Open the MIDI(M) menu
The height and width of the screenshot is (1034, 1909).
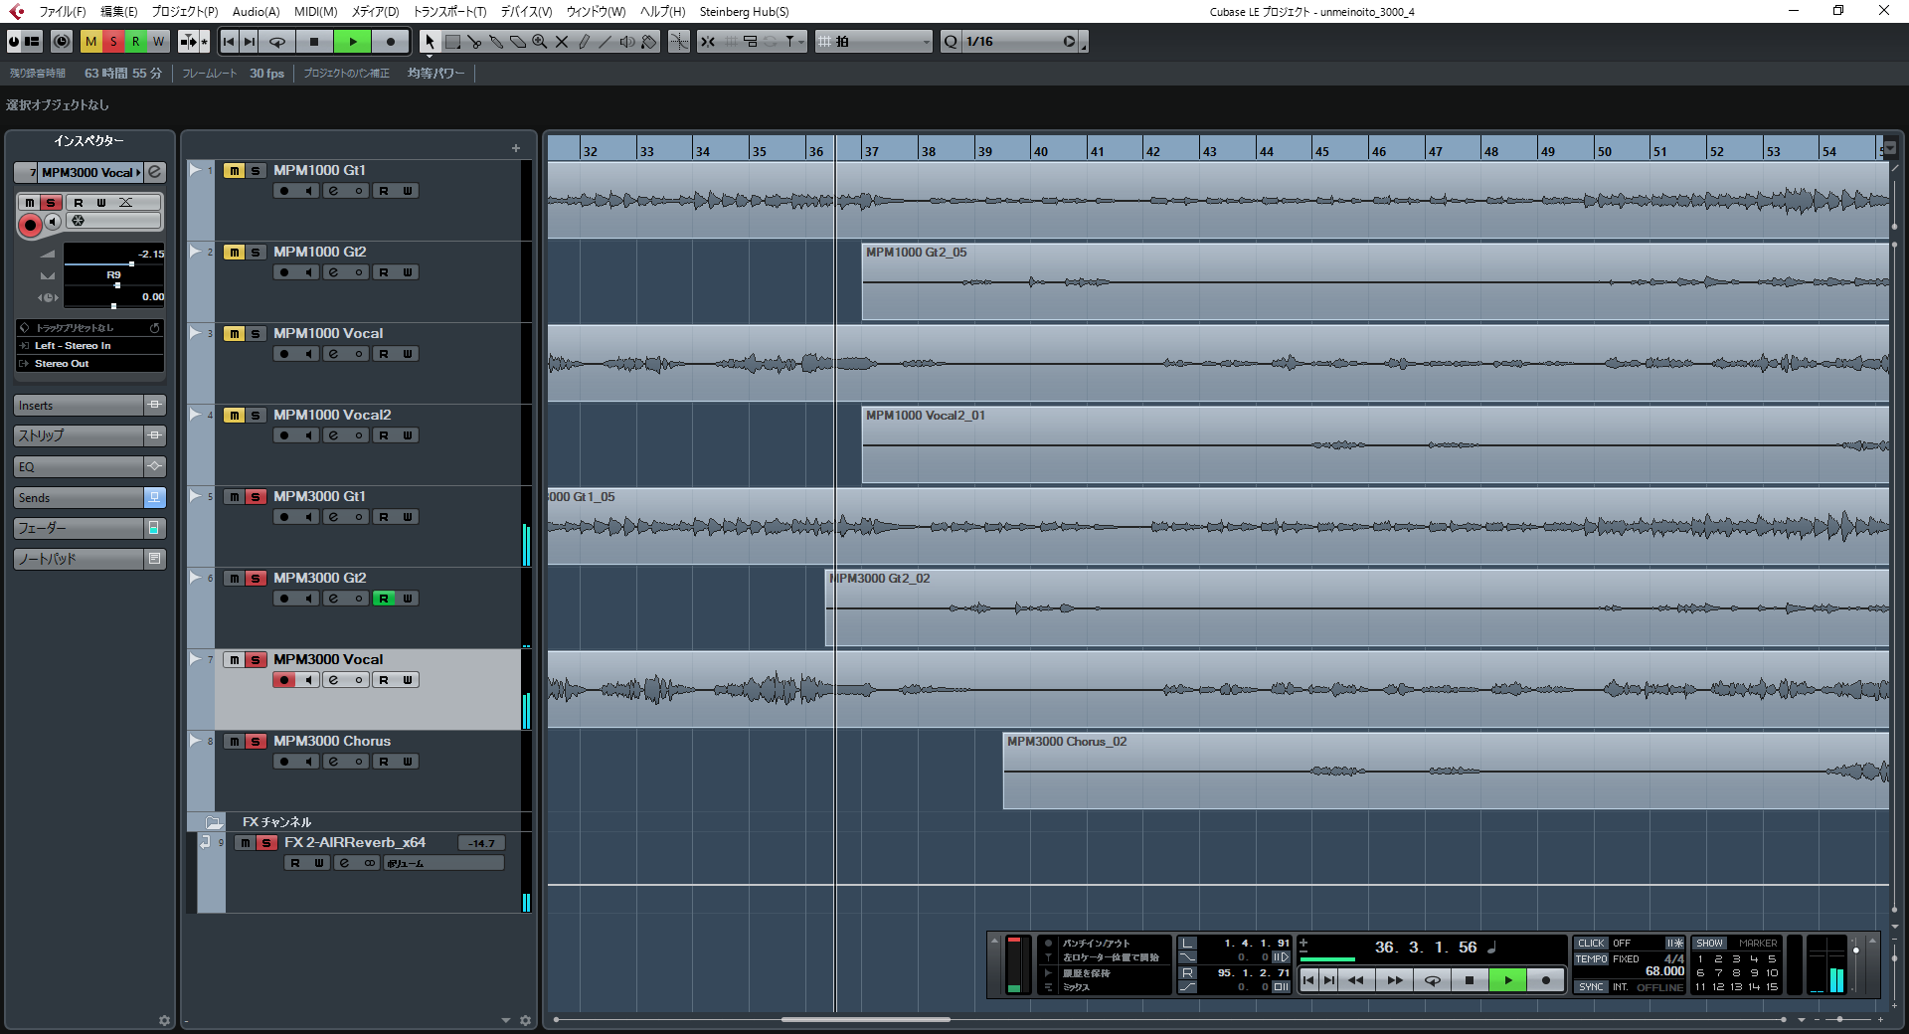(x=315, y=12)
